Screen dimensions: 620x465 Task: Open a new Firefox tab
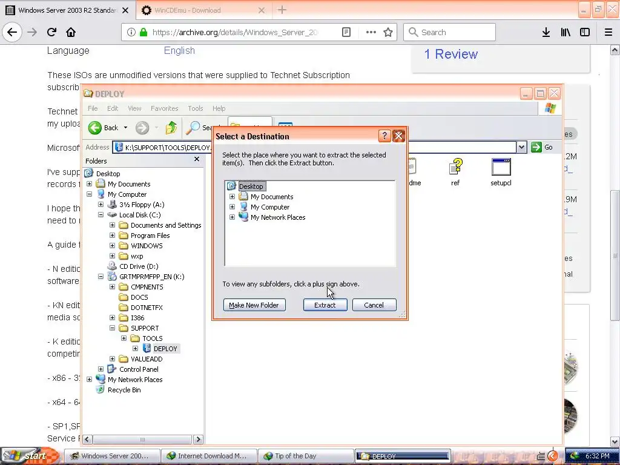(282, 10)
